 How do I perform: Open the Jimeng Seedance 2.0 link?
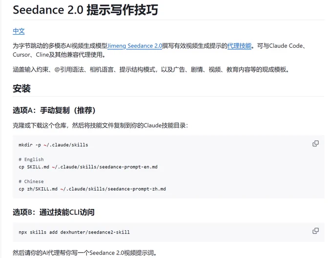[x=135, y=46]
